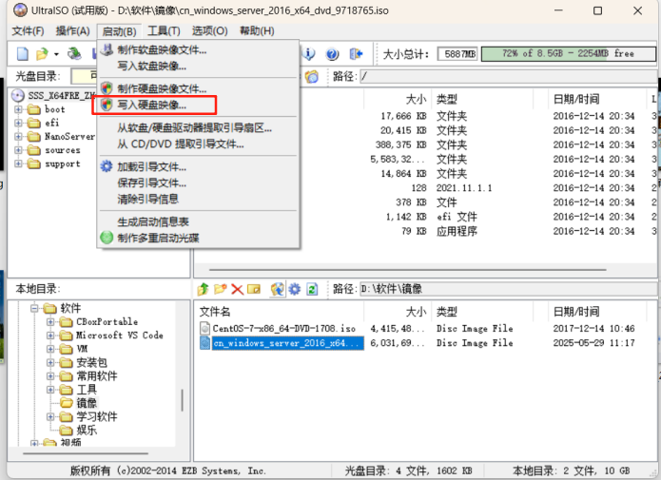Click the disc file list horizontal scrollbar

(407, 270)
